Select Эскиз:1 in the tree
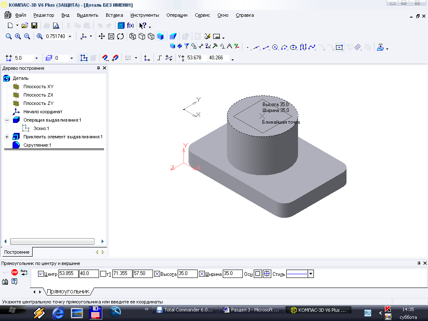Viewport: 428px width, 321px height. 41,128
